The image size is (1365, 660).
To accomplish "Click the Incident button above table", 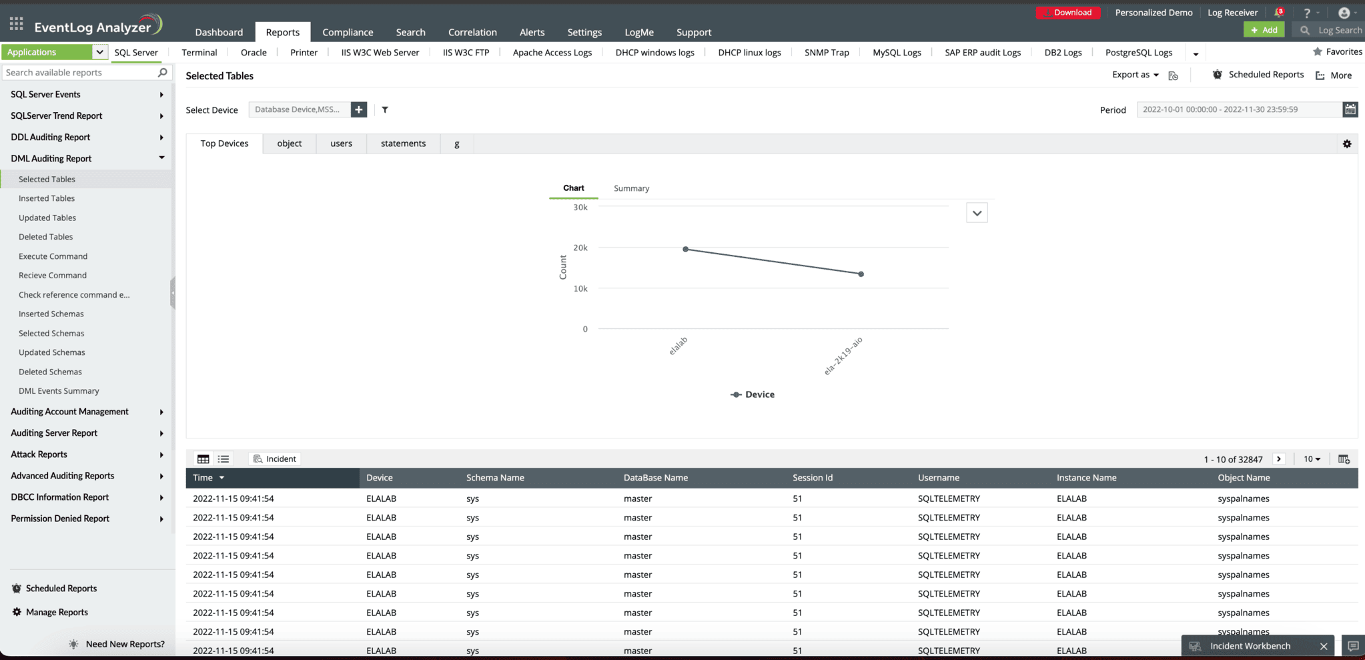I will 275,459.
